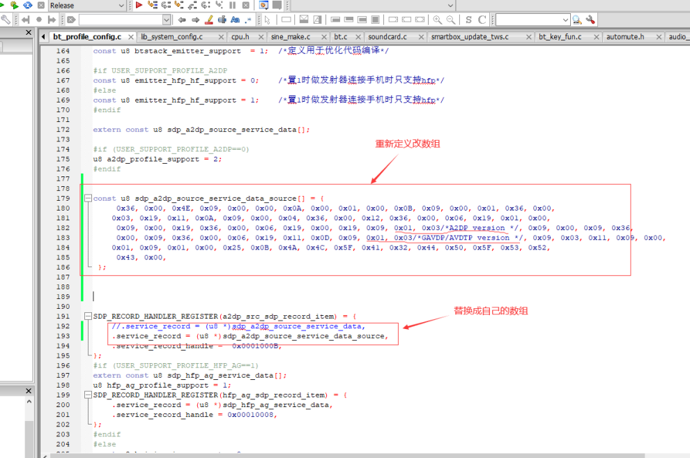The height and width of the screenshot is (458, 690).
Task: Click the 'C' toolbar icon
Action: point(482,20)
